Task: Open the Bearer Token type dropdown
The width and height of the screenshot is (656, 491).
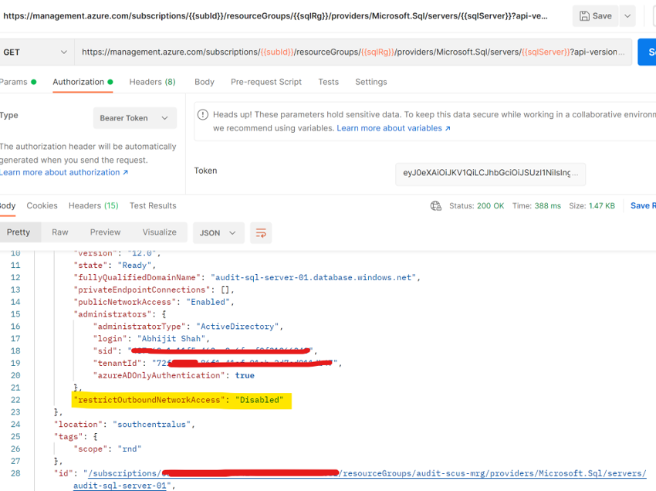Action: [x=135, y=118]
